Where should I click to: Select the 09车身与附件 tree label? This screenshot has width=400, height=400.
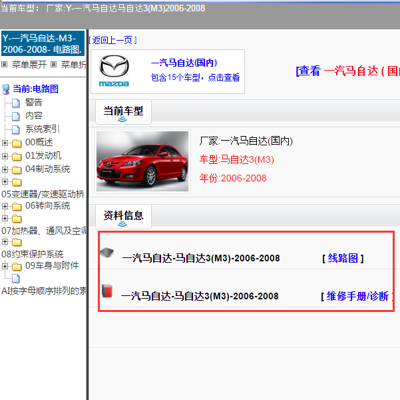point(52,266)
